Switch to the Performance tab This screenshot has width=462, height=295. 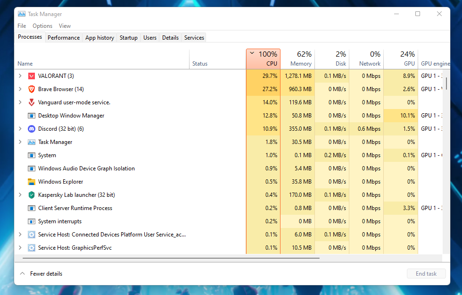pyautogui.click(x=64, y=38)
